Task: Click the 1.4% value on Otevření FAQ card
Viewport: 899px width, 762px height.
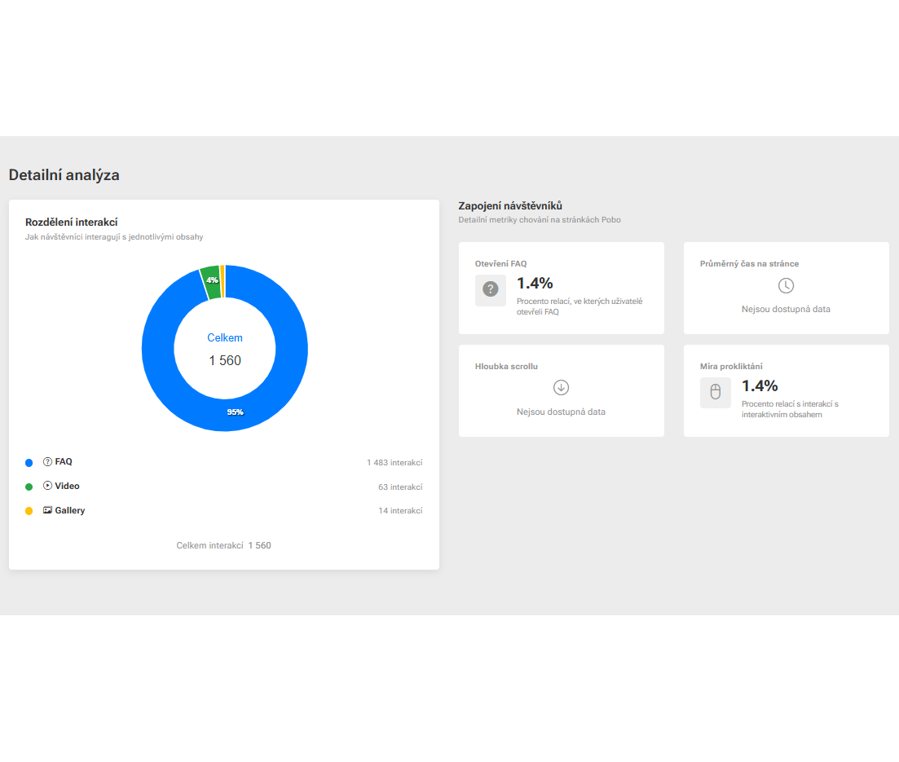Action: pos(535,284)
